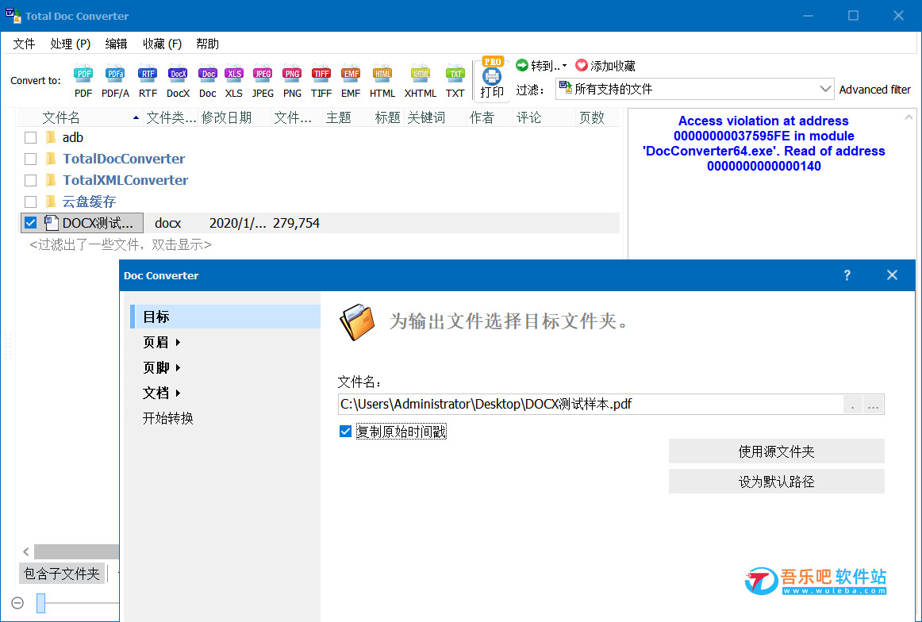This screenshot has height=622, width=922.
Task: Open the 文件 menu
Action: pos(24,44)
